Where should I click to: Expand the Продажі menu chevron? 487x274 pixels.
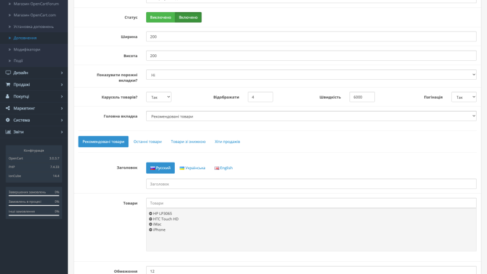(62, 85)
